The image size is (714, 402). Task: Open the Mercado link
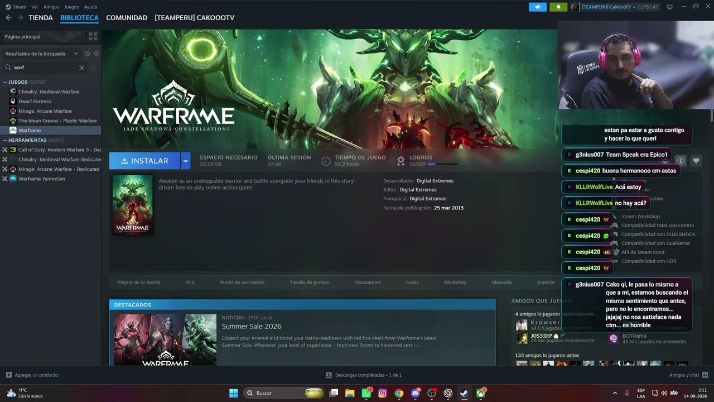point(501,283)
